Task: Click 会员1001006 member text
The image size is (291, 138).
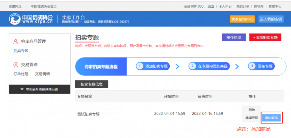Action: [x=194, y=7]
